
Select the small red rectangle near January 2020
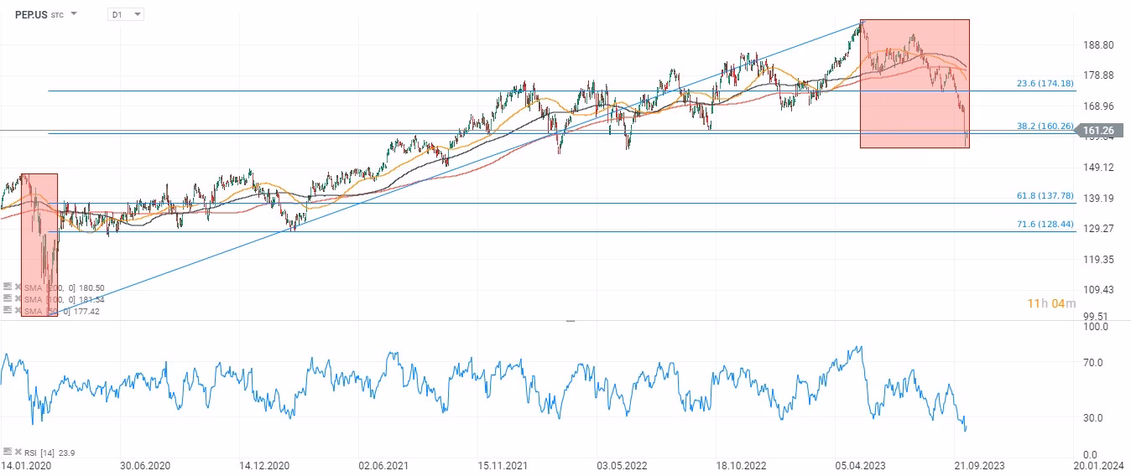pos(39,245)
